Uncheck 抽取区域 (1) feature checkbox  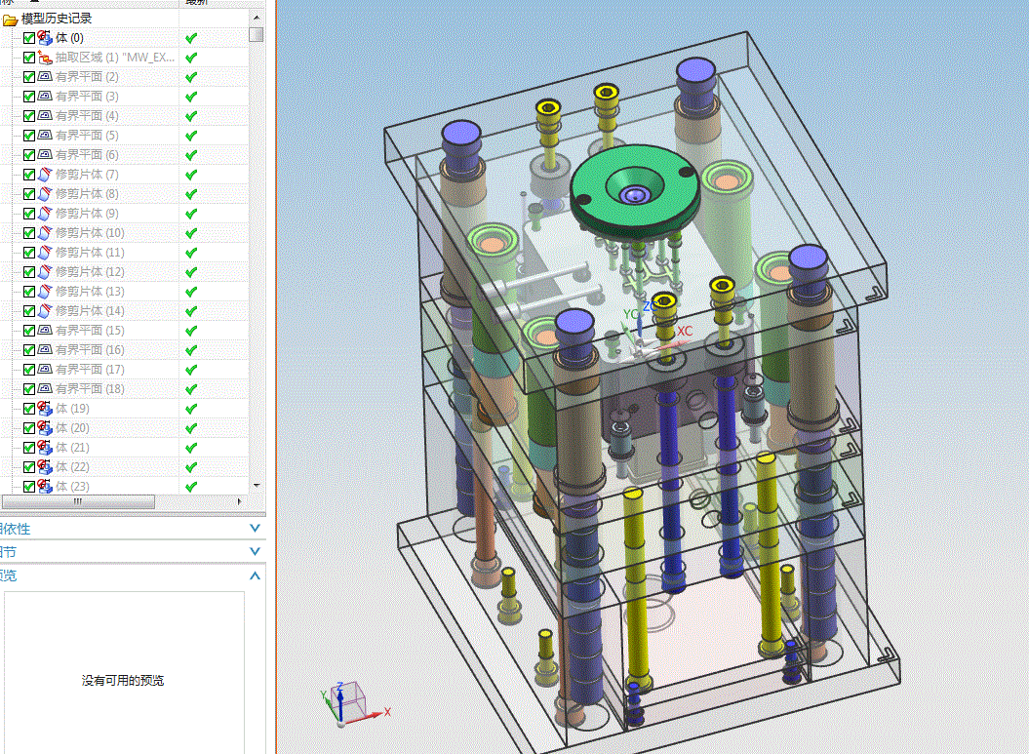click(x=29, y=58)
